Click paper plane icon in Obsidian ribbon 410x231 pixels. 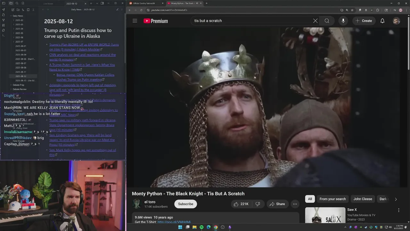pyautogui.click(x=4, y=10)
